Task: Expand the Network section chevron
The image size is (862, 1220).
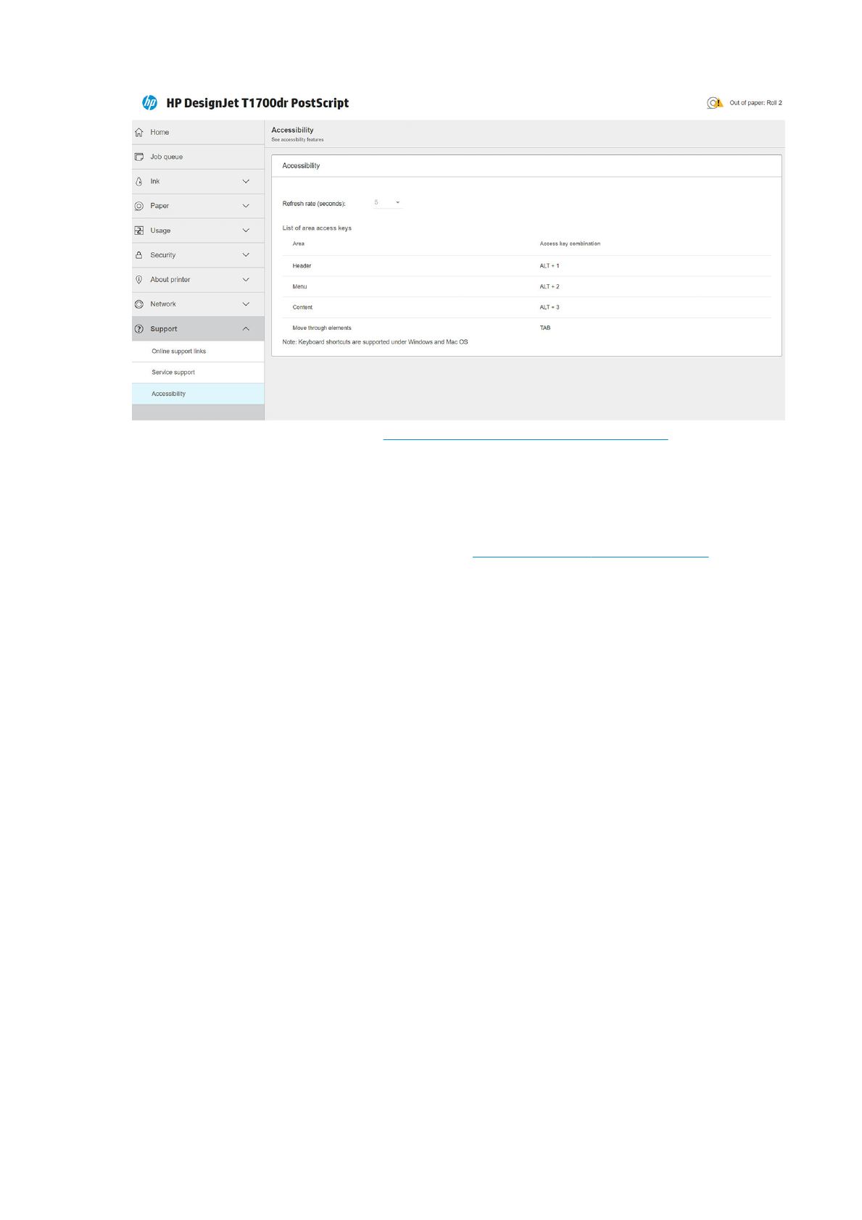Action: coord(246,304)
